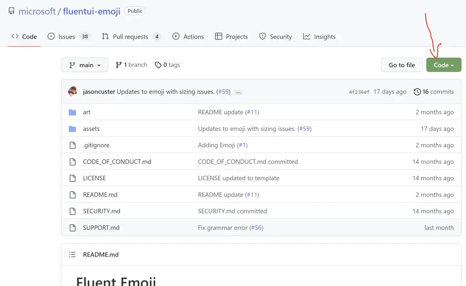Open the microsoft owner link
Screen dimensions: 466x286
pos(37,11)
